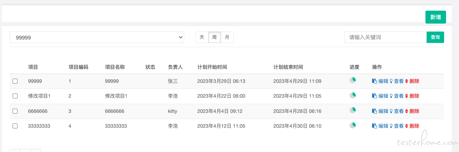The height and width of the screenshot is (152, 459).
Task: Click the progress pie icon for 6666666
Action: [353, 110]
